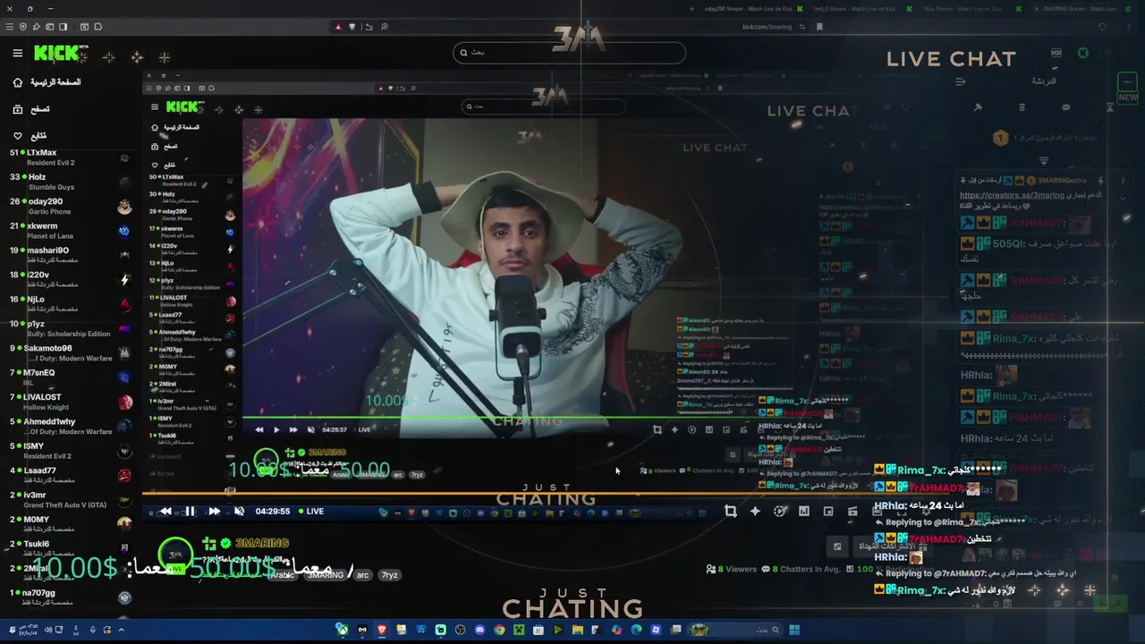Open the 3MARING channel name link
1145x644 pixels.
click(x=260, y=543)
